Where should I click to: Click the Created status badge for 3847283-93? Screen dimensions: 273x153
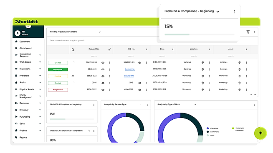point(58,63)
